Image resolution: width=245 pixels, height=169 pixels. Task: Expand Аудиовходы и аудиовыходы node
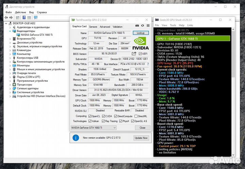click(x=10, y=27)
